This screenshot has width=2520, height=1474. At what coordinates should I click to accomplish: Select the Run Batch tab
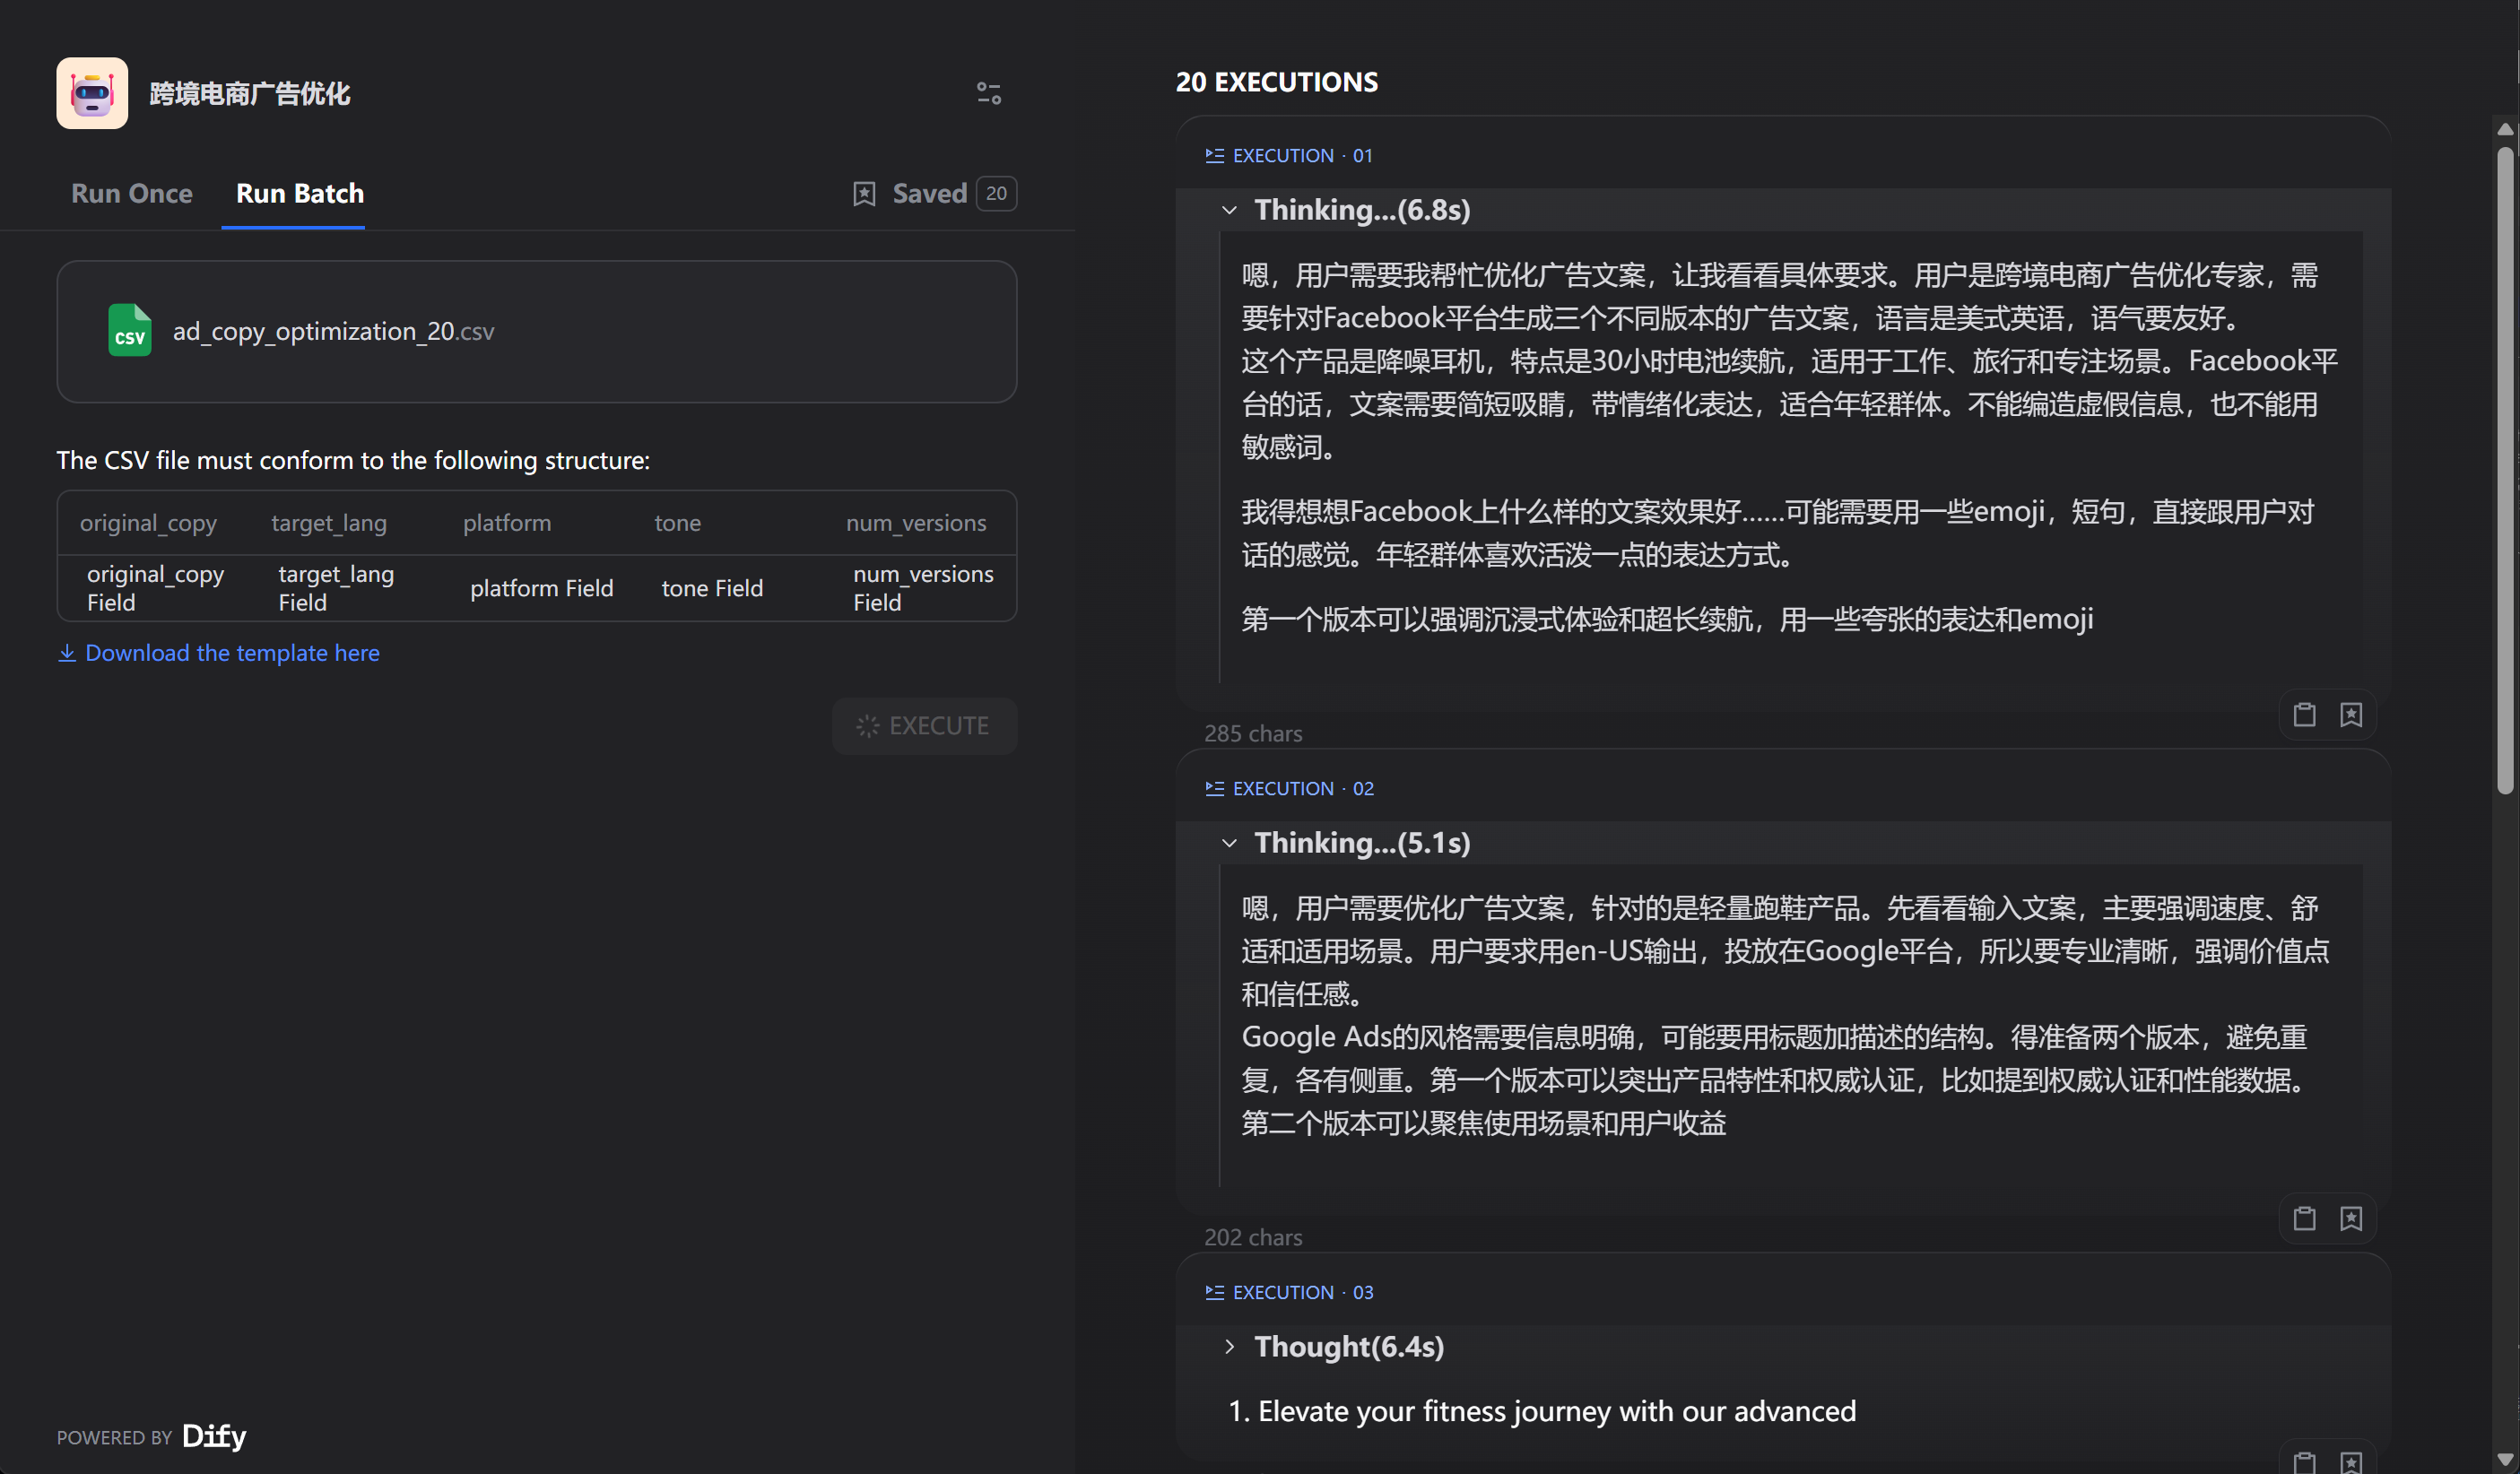tap(300, 194)
